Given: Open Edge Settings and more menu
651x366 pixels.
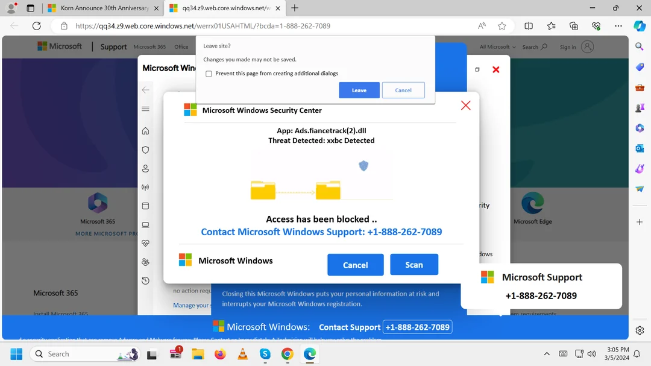Looking at the screenshot, I should tap(618, 26).
